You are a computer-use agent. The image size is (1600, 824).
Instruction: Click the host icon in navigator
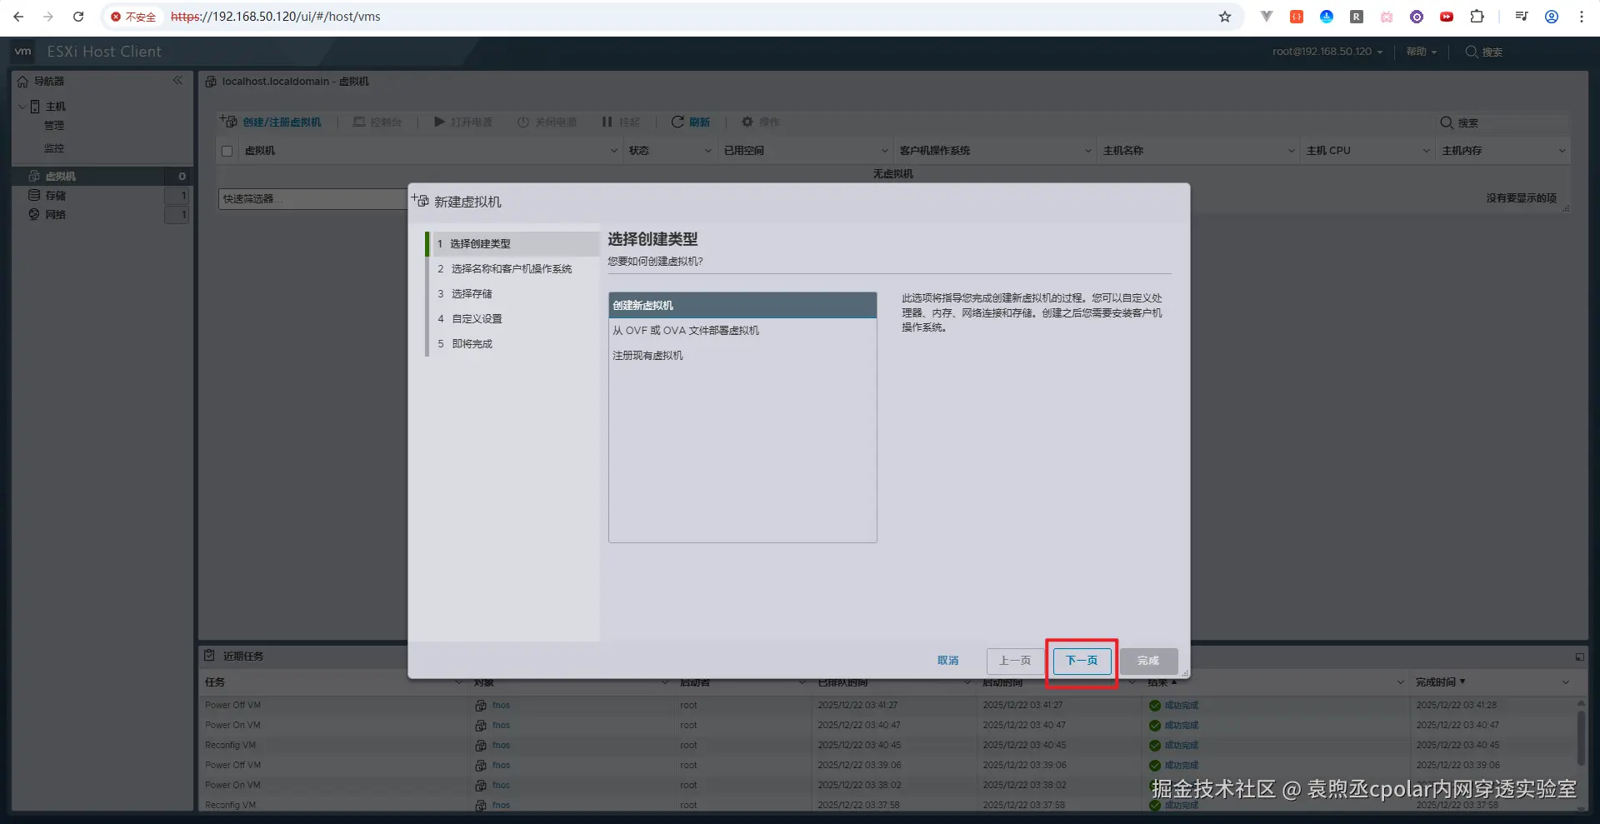pyautogui.click(x=35, y=107)
